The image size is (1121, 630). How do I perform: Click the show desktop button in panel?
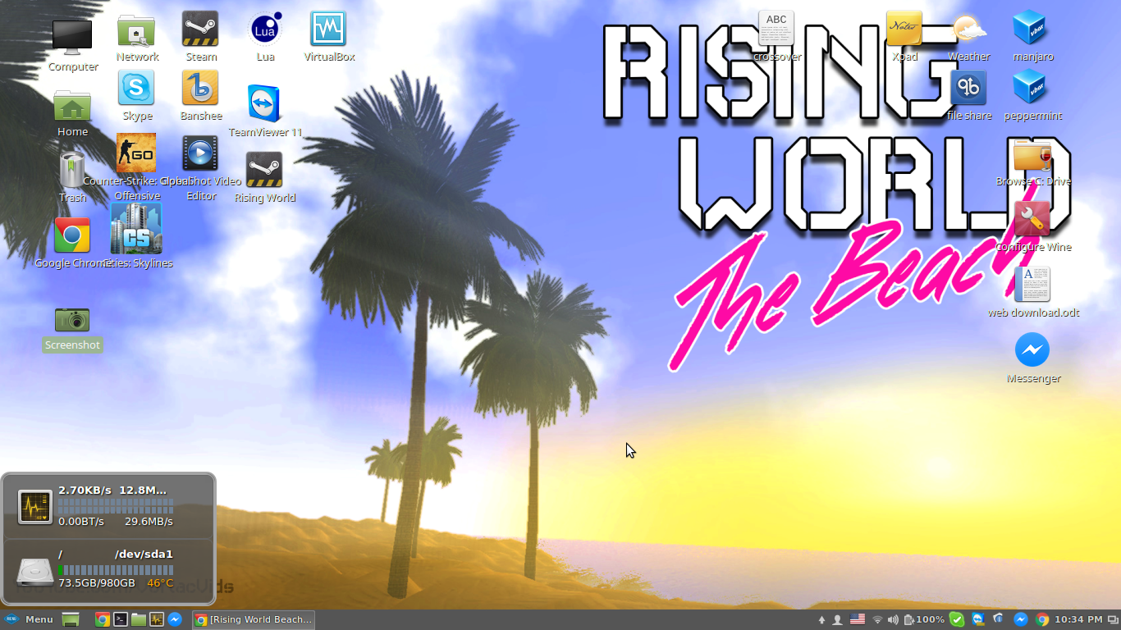click(71, 619)
